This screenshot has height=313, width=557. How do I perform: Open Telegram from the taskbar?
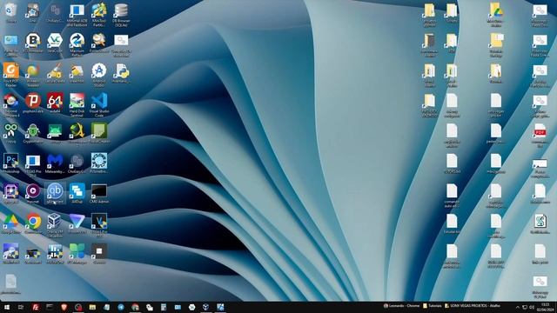(x=121, y=307)
